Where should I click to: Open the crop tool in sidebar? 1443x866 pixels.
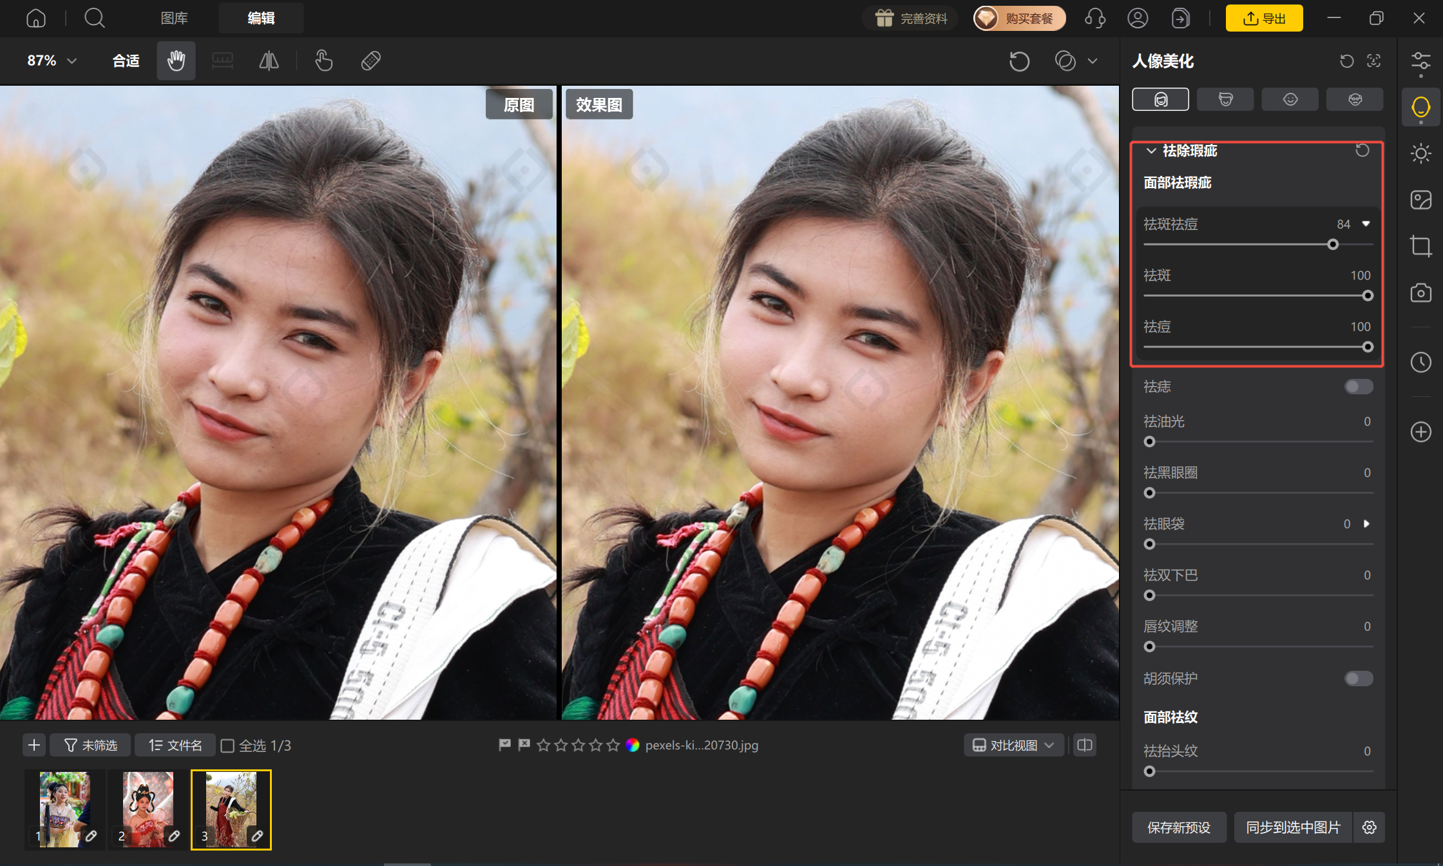tap(1420, 246)
